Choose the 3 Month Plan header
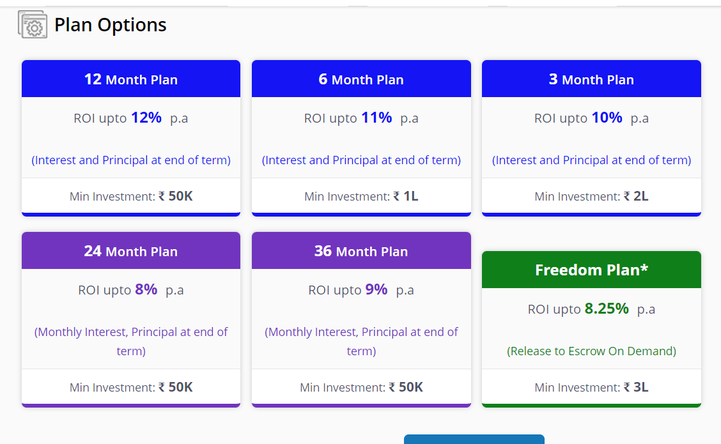This screenshot has height=444, width=721. pyautogui.click(x=591, y=79)
